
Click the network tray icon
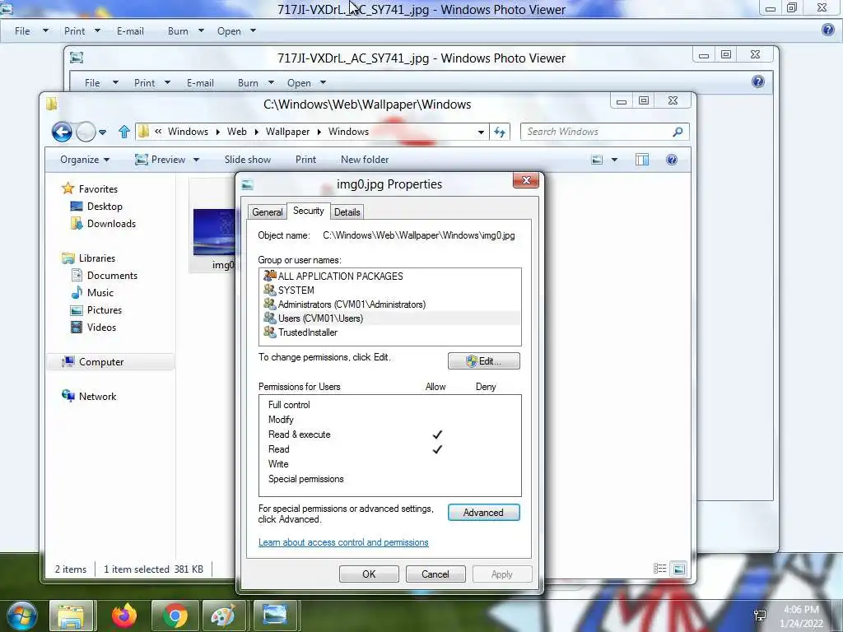760,616
